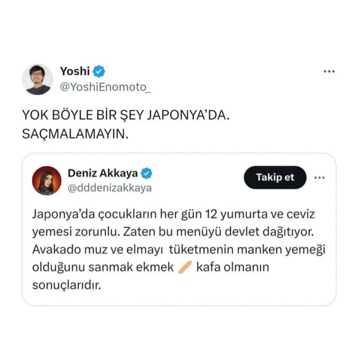The image size is (356, 360).
Task: Open the Yoshi display name link
Action: [x=75, y=71]
